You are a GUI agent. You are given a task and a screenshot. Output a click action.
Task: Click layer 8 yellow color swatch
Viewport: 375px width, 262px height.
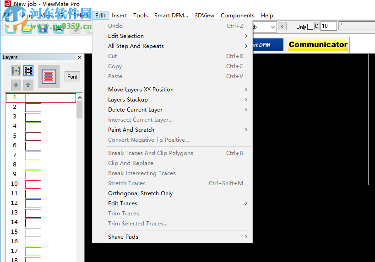coord(33,165)
